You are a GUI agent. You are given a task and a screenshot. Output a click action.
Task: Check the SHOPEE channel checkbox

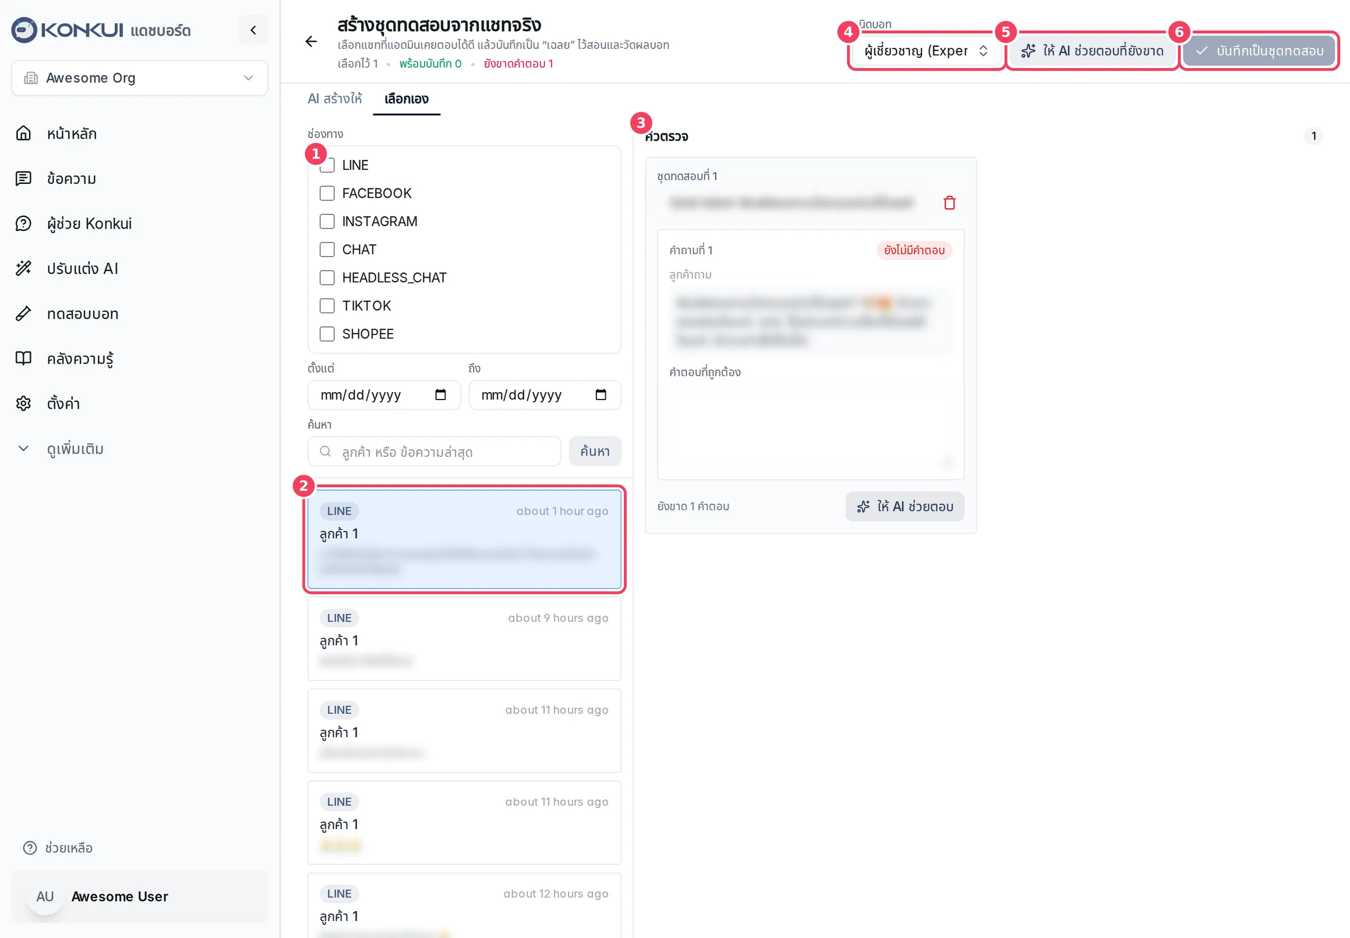coord(327,334)
